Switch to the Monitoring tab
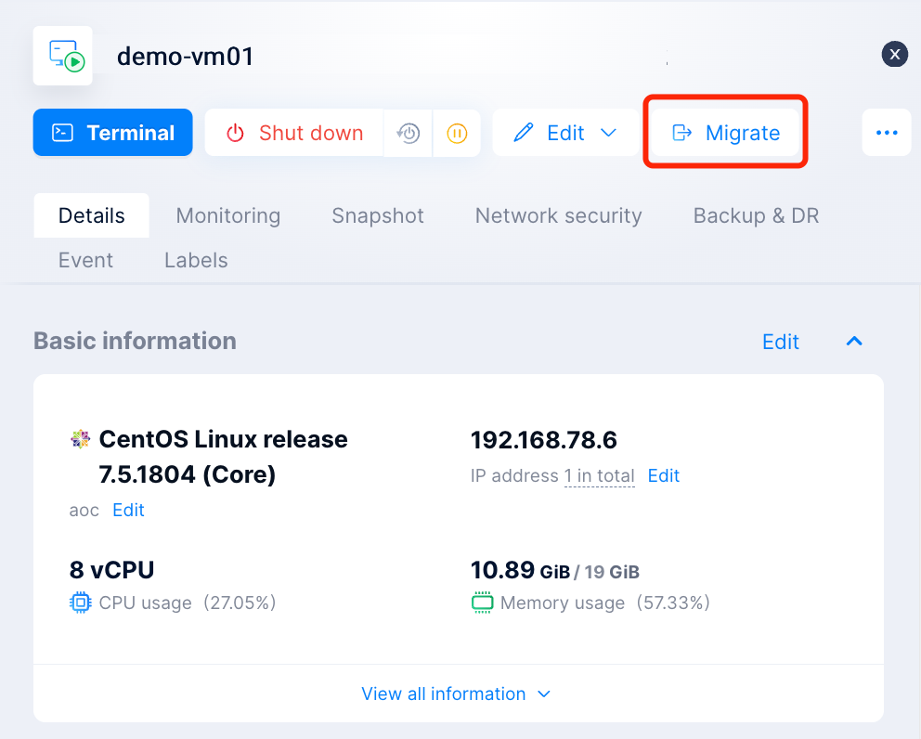Screen dimensions: 921x739 point(227,215)
